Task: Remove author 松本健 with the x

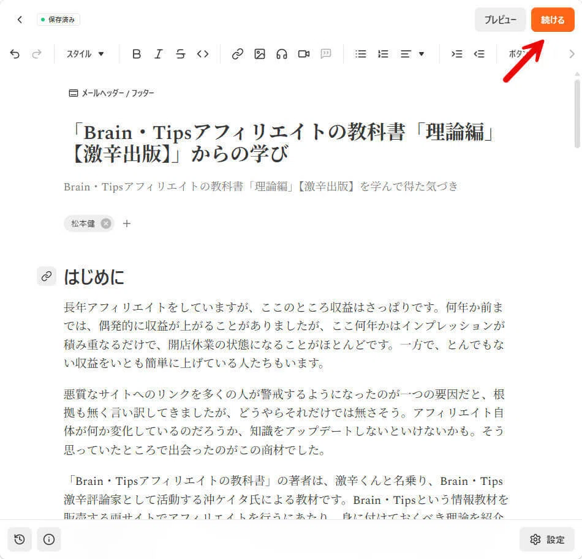Action: tap(106, 223)
